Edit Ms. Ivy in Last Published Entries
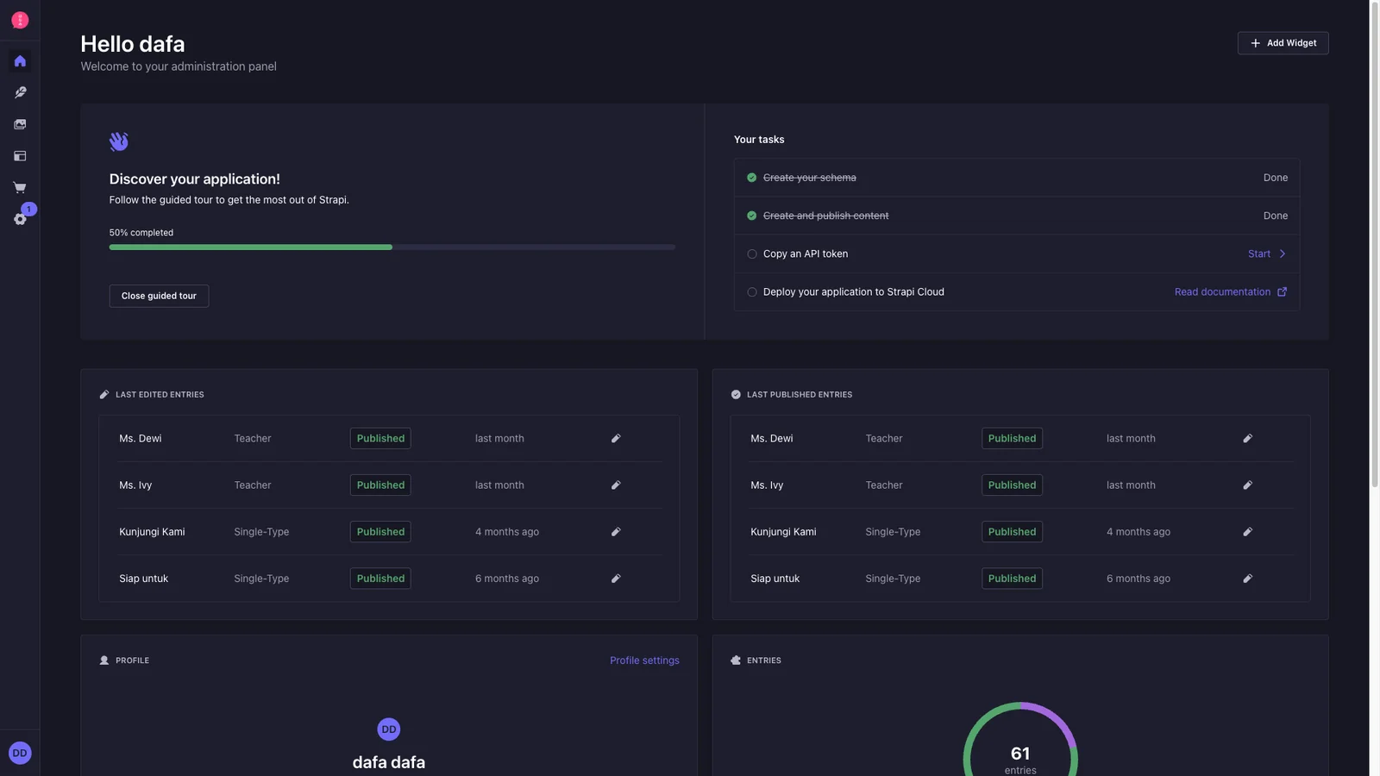This screenshot has width=1380, height=776. point(1247,485)
